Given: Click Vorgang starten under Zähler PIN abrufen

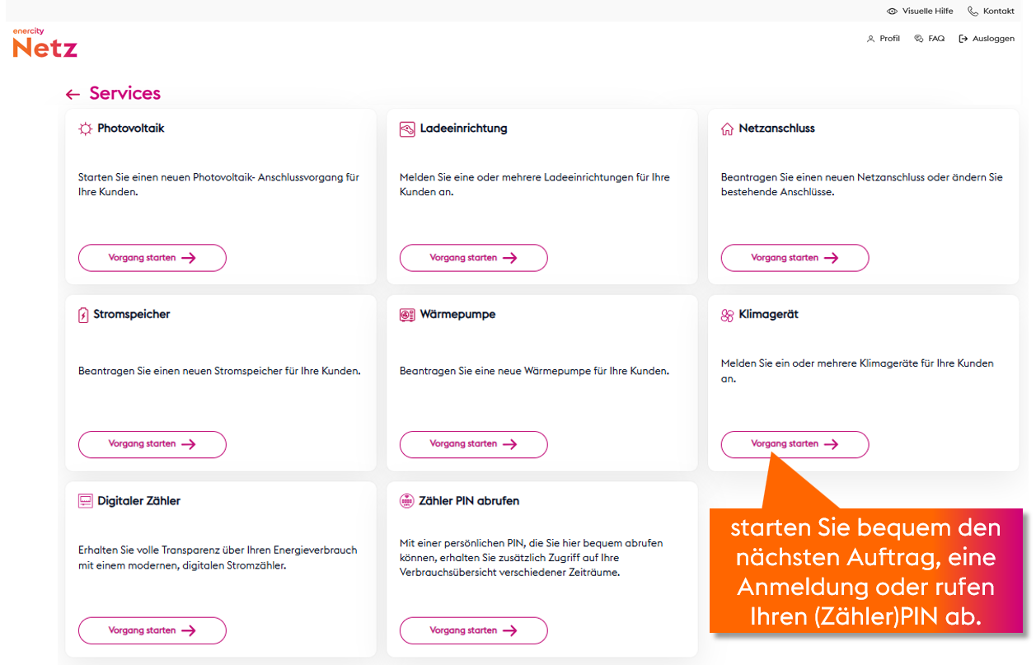Looking at the screenshot, I should coord(473,630).
